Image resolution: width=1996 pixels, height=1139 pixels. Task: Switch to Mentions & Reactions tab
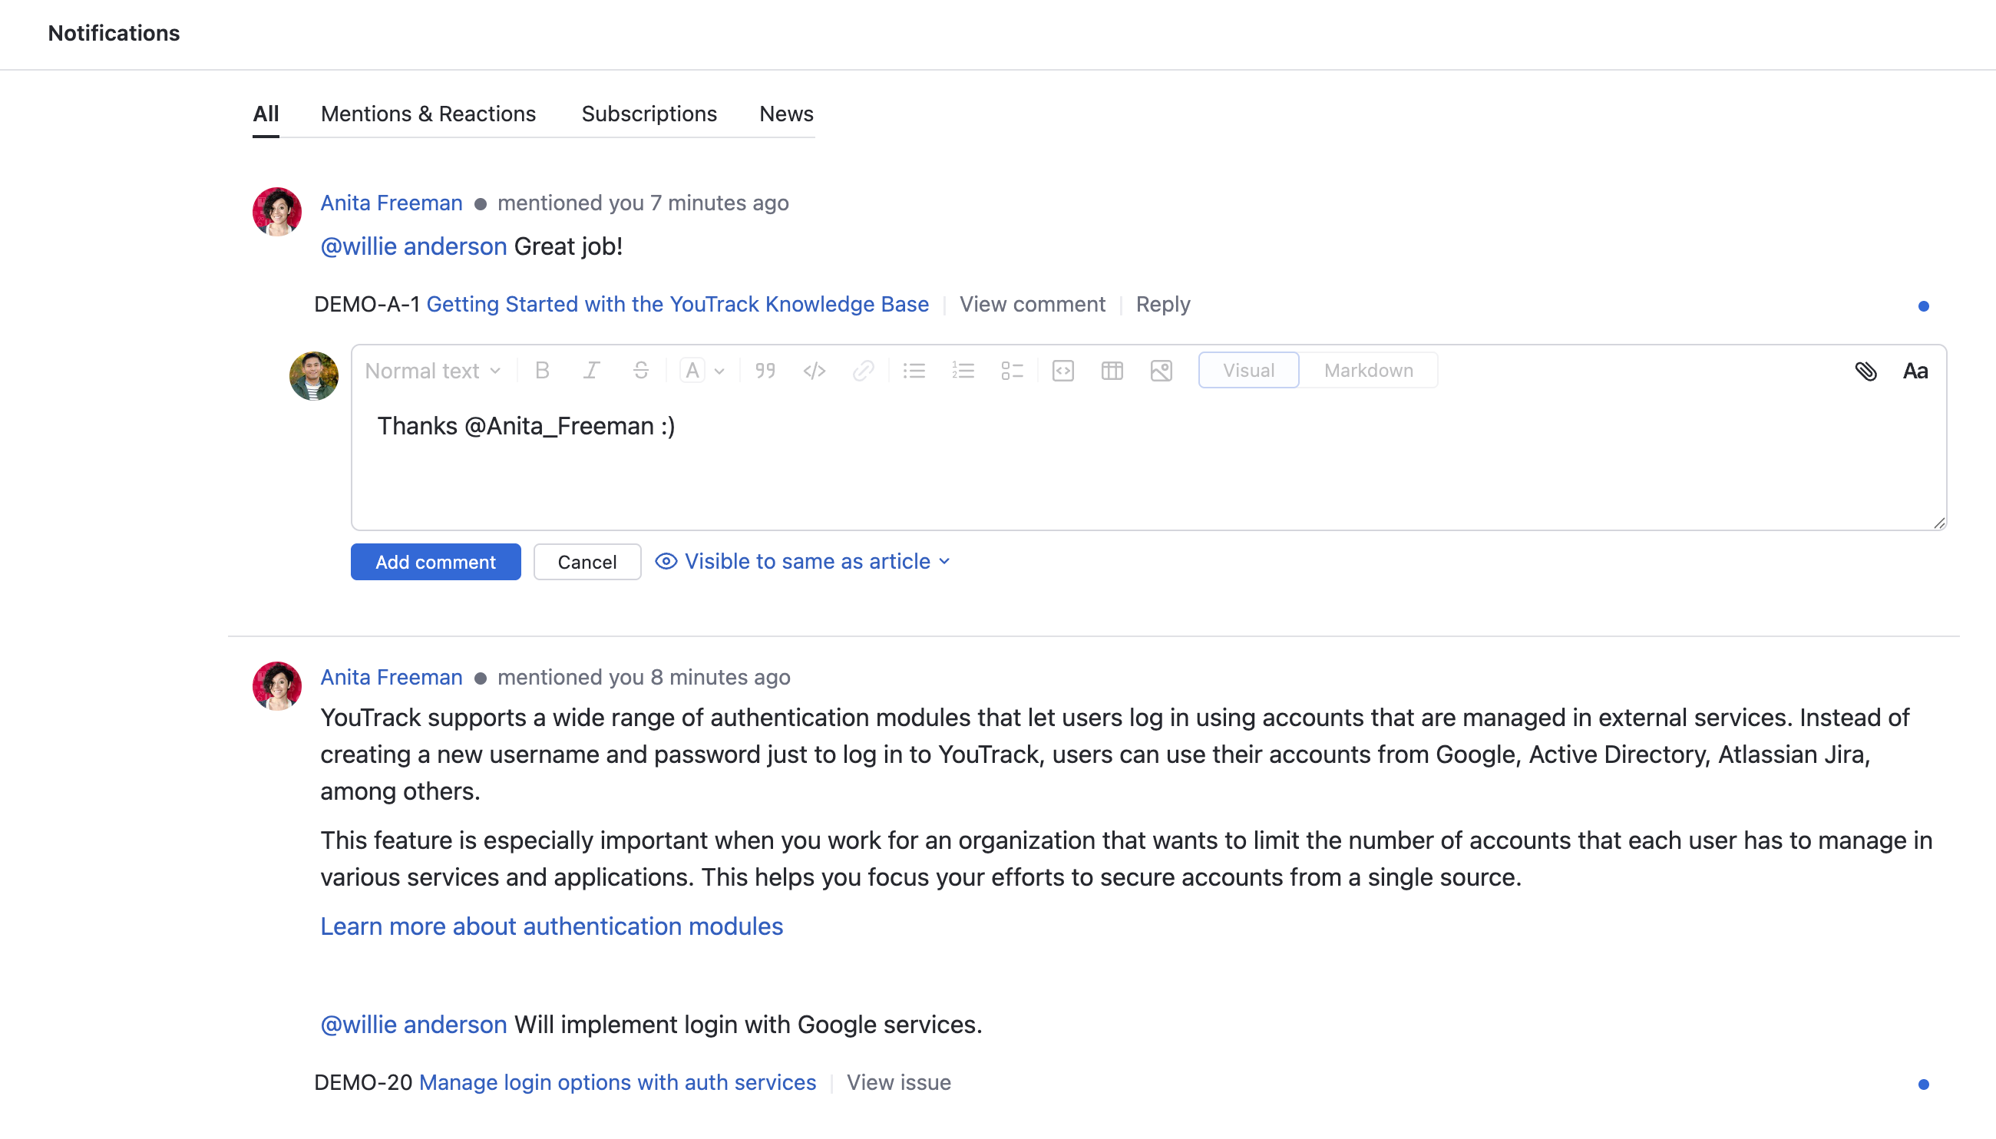[428, 114]
